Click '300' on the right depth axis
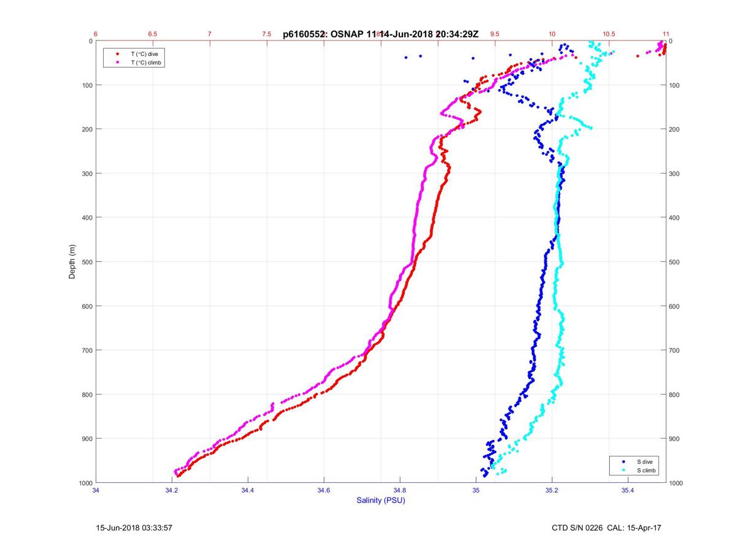Screen dimensions: 736x543 pyautogui.click(x=675, y=174)
